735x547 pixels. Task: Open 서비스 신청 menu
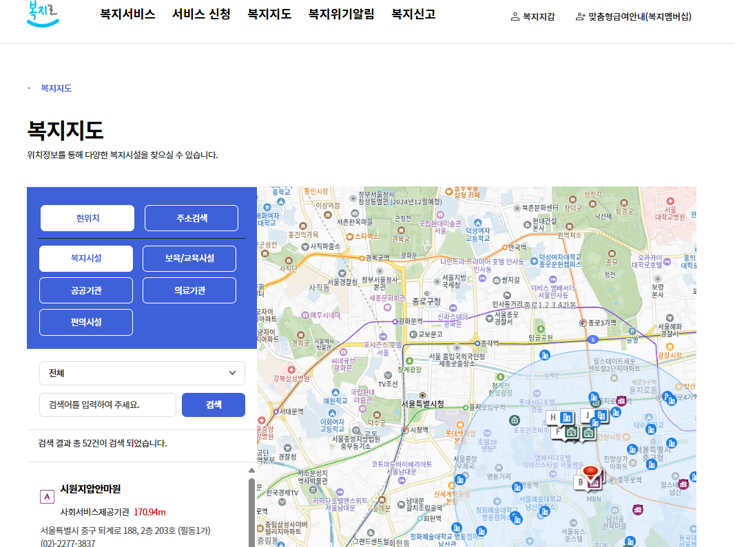click(x=201, y=14)
